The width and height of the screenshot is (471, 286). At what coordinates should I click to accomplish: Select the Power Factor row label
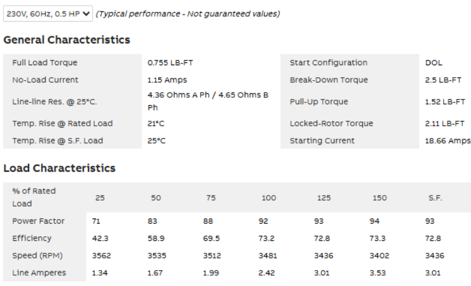pyautogui.click(x=38, y=221)
